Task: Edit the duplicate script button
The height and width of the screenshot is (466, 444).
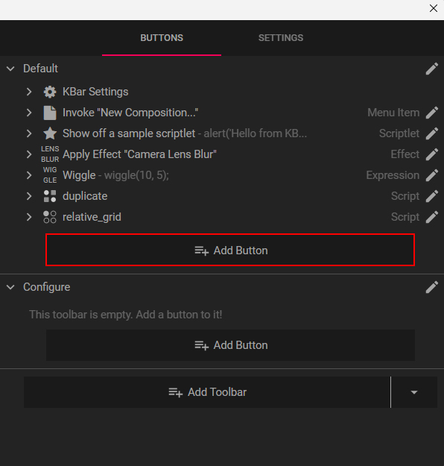Action: point(432,196)
